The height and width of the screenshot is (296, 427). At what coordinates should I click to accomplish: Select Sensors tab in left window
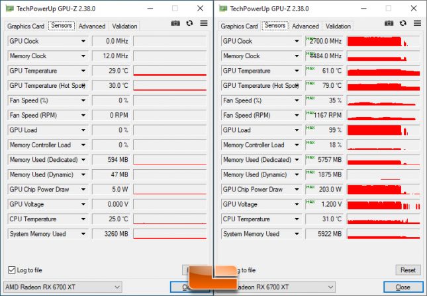pyautogui.click(x=62, y=26)
